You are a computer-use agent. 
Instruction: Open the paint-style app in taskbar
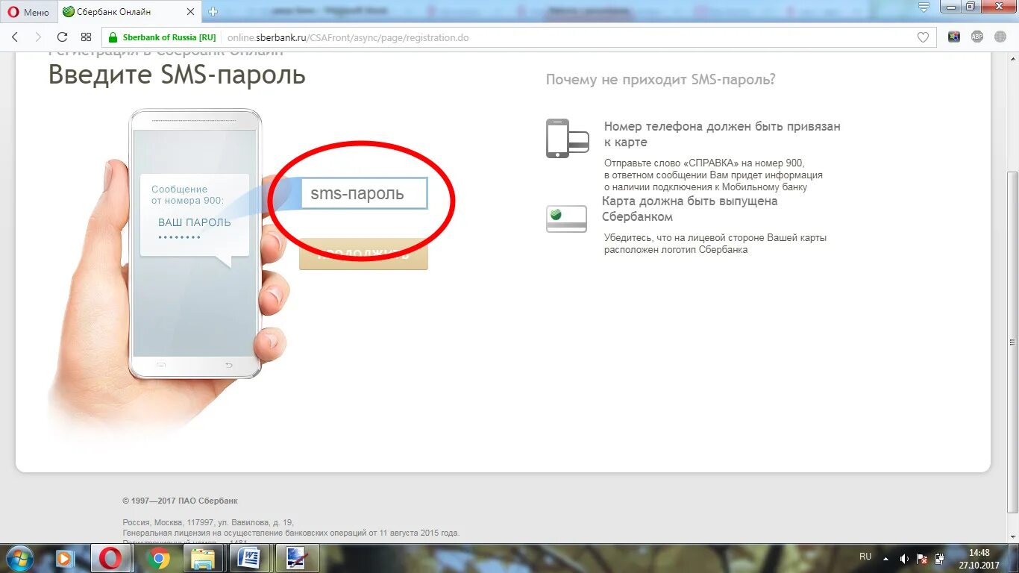[296, 558]
